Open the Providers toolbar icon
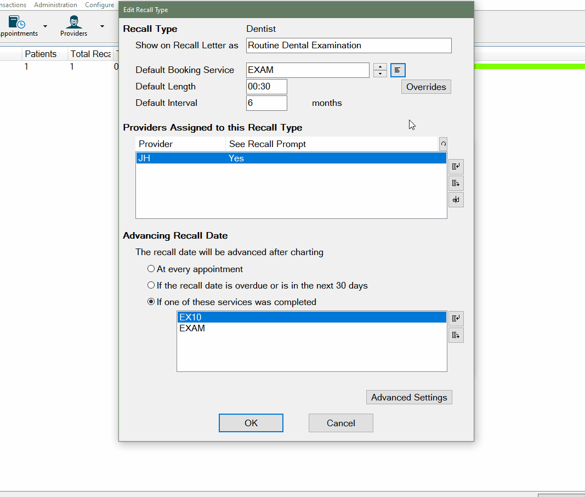Image resolution: width=585 pixels, height=497 pixels. [x=73, y=25]
